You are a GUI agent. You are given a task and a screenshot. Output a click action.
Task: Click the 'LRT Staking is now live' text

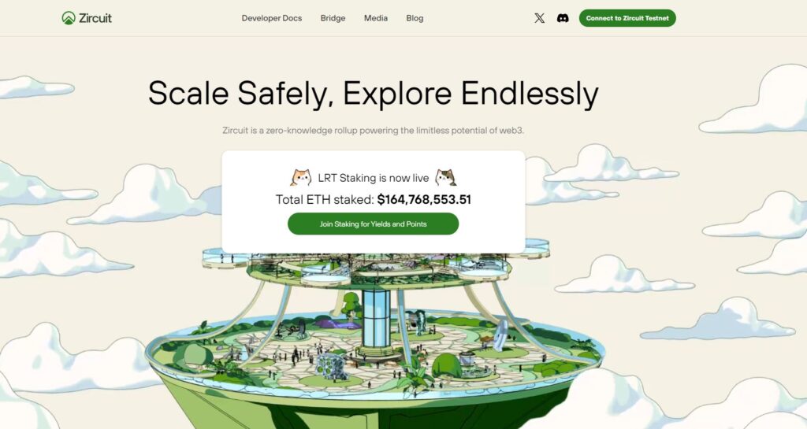coord(373,178)
